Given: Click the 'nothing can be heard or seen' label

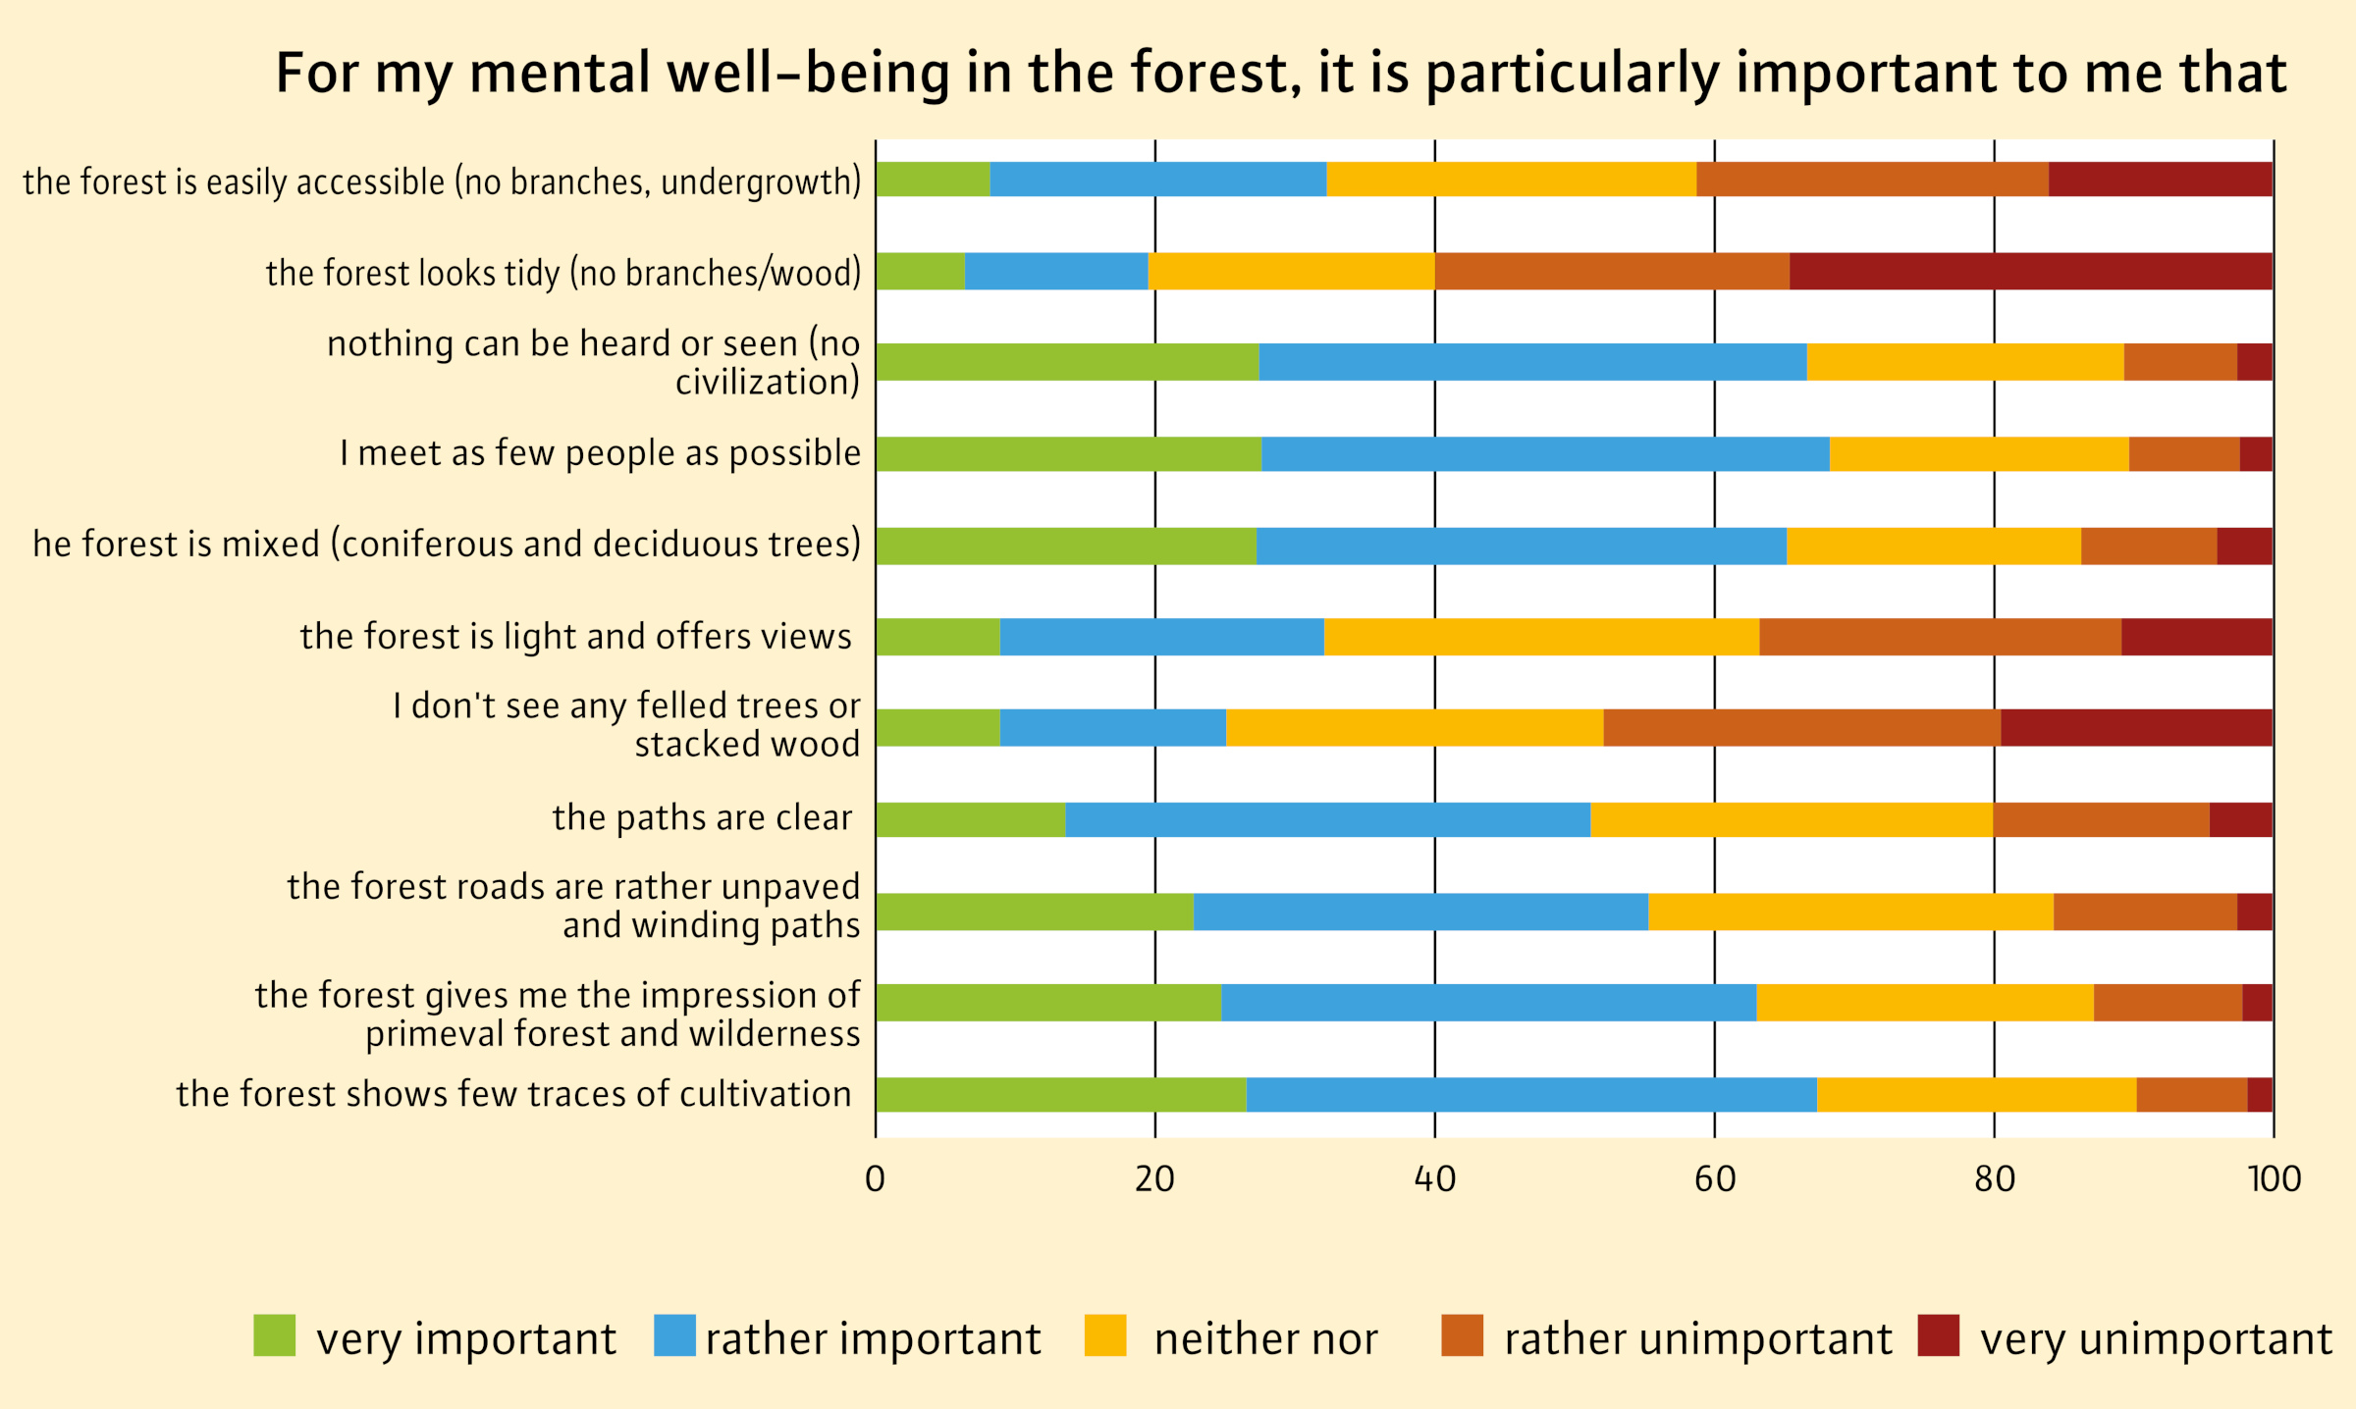Looking at the screenshot, I should [x=593, y=362].
